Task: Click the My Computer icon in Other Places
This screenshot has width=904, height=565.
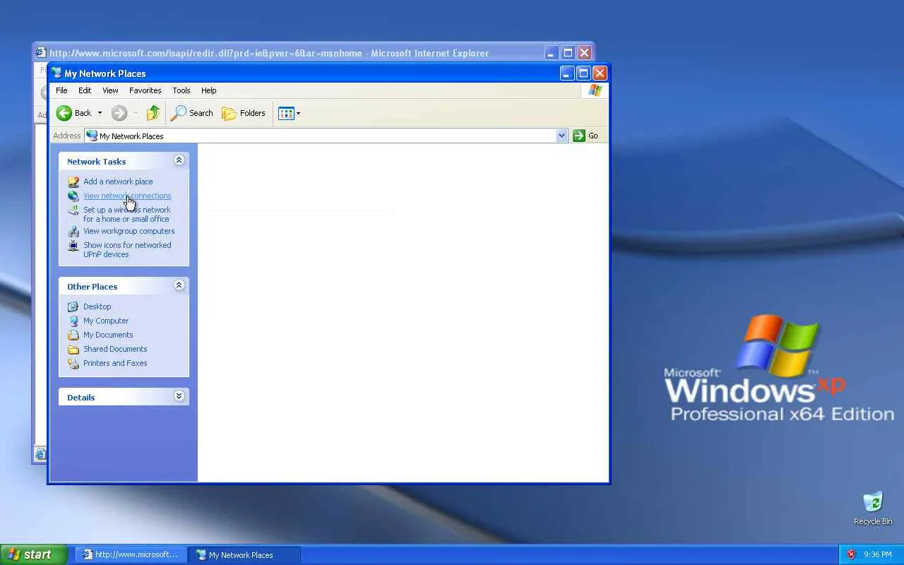Action: (x=73, y=321)
